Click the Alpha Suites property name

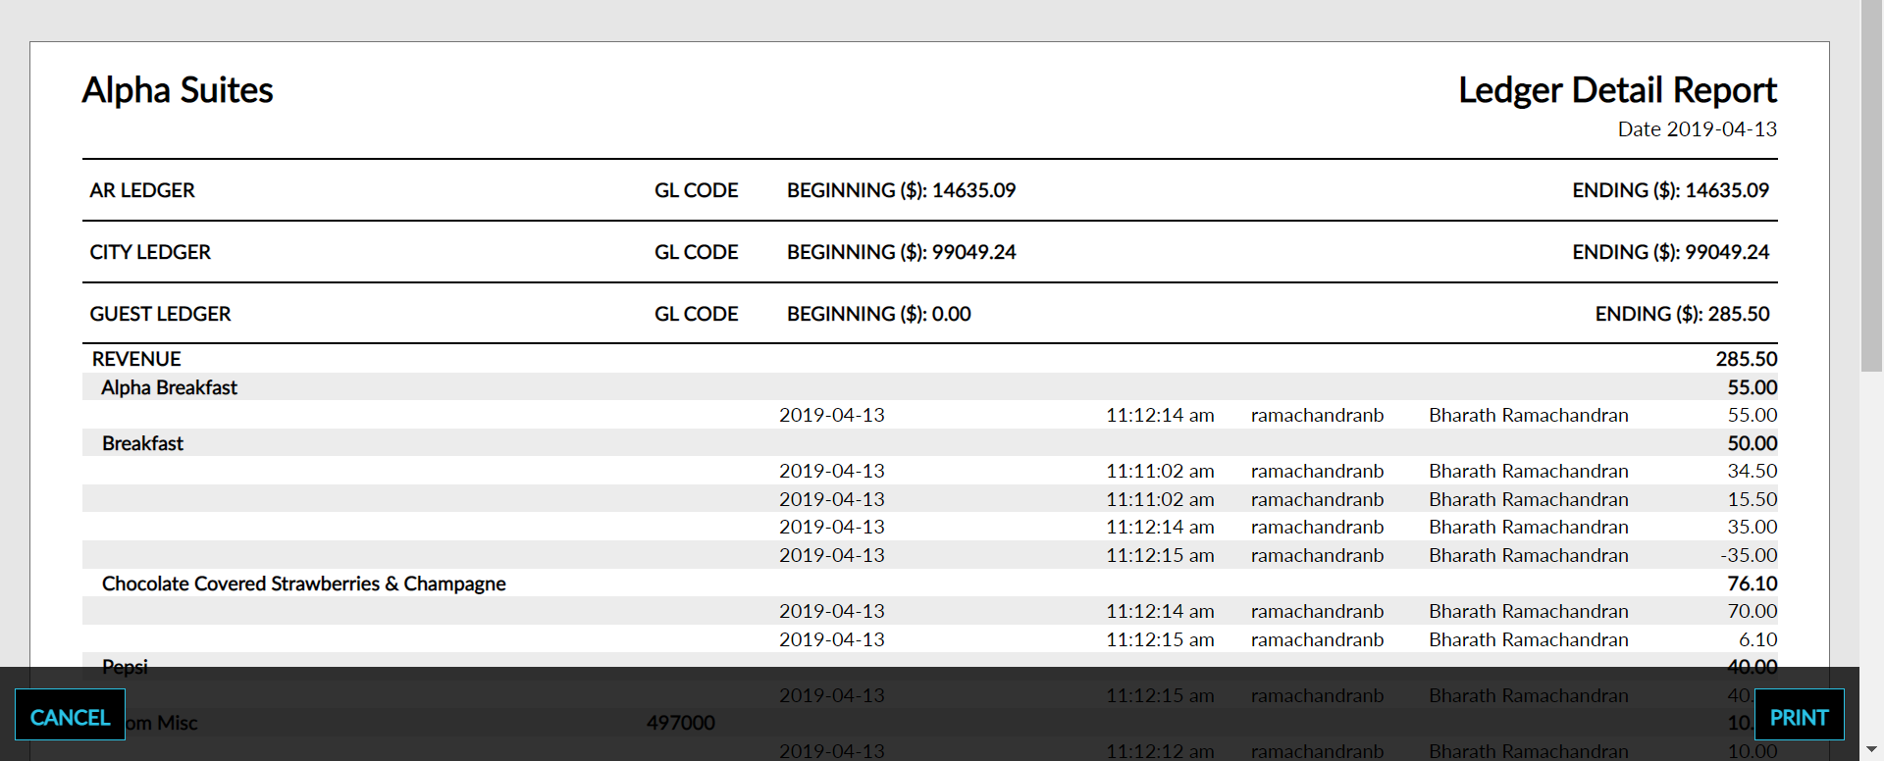178,90
